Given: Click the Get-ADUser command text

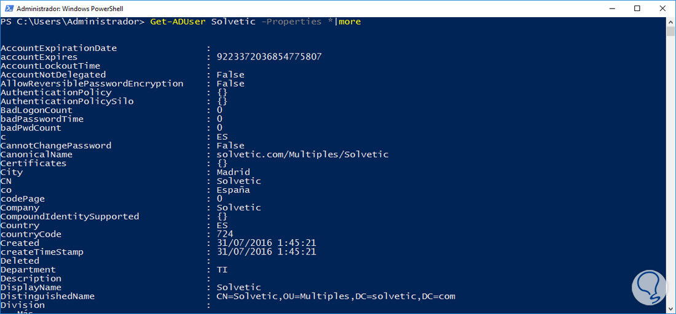Looking at the screenshot, I should 178,21.
